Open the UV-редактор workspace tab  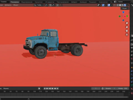tap(50, 2)
